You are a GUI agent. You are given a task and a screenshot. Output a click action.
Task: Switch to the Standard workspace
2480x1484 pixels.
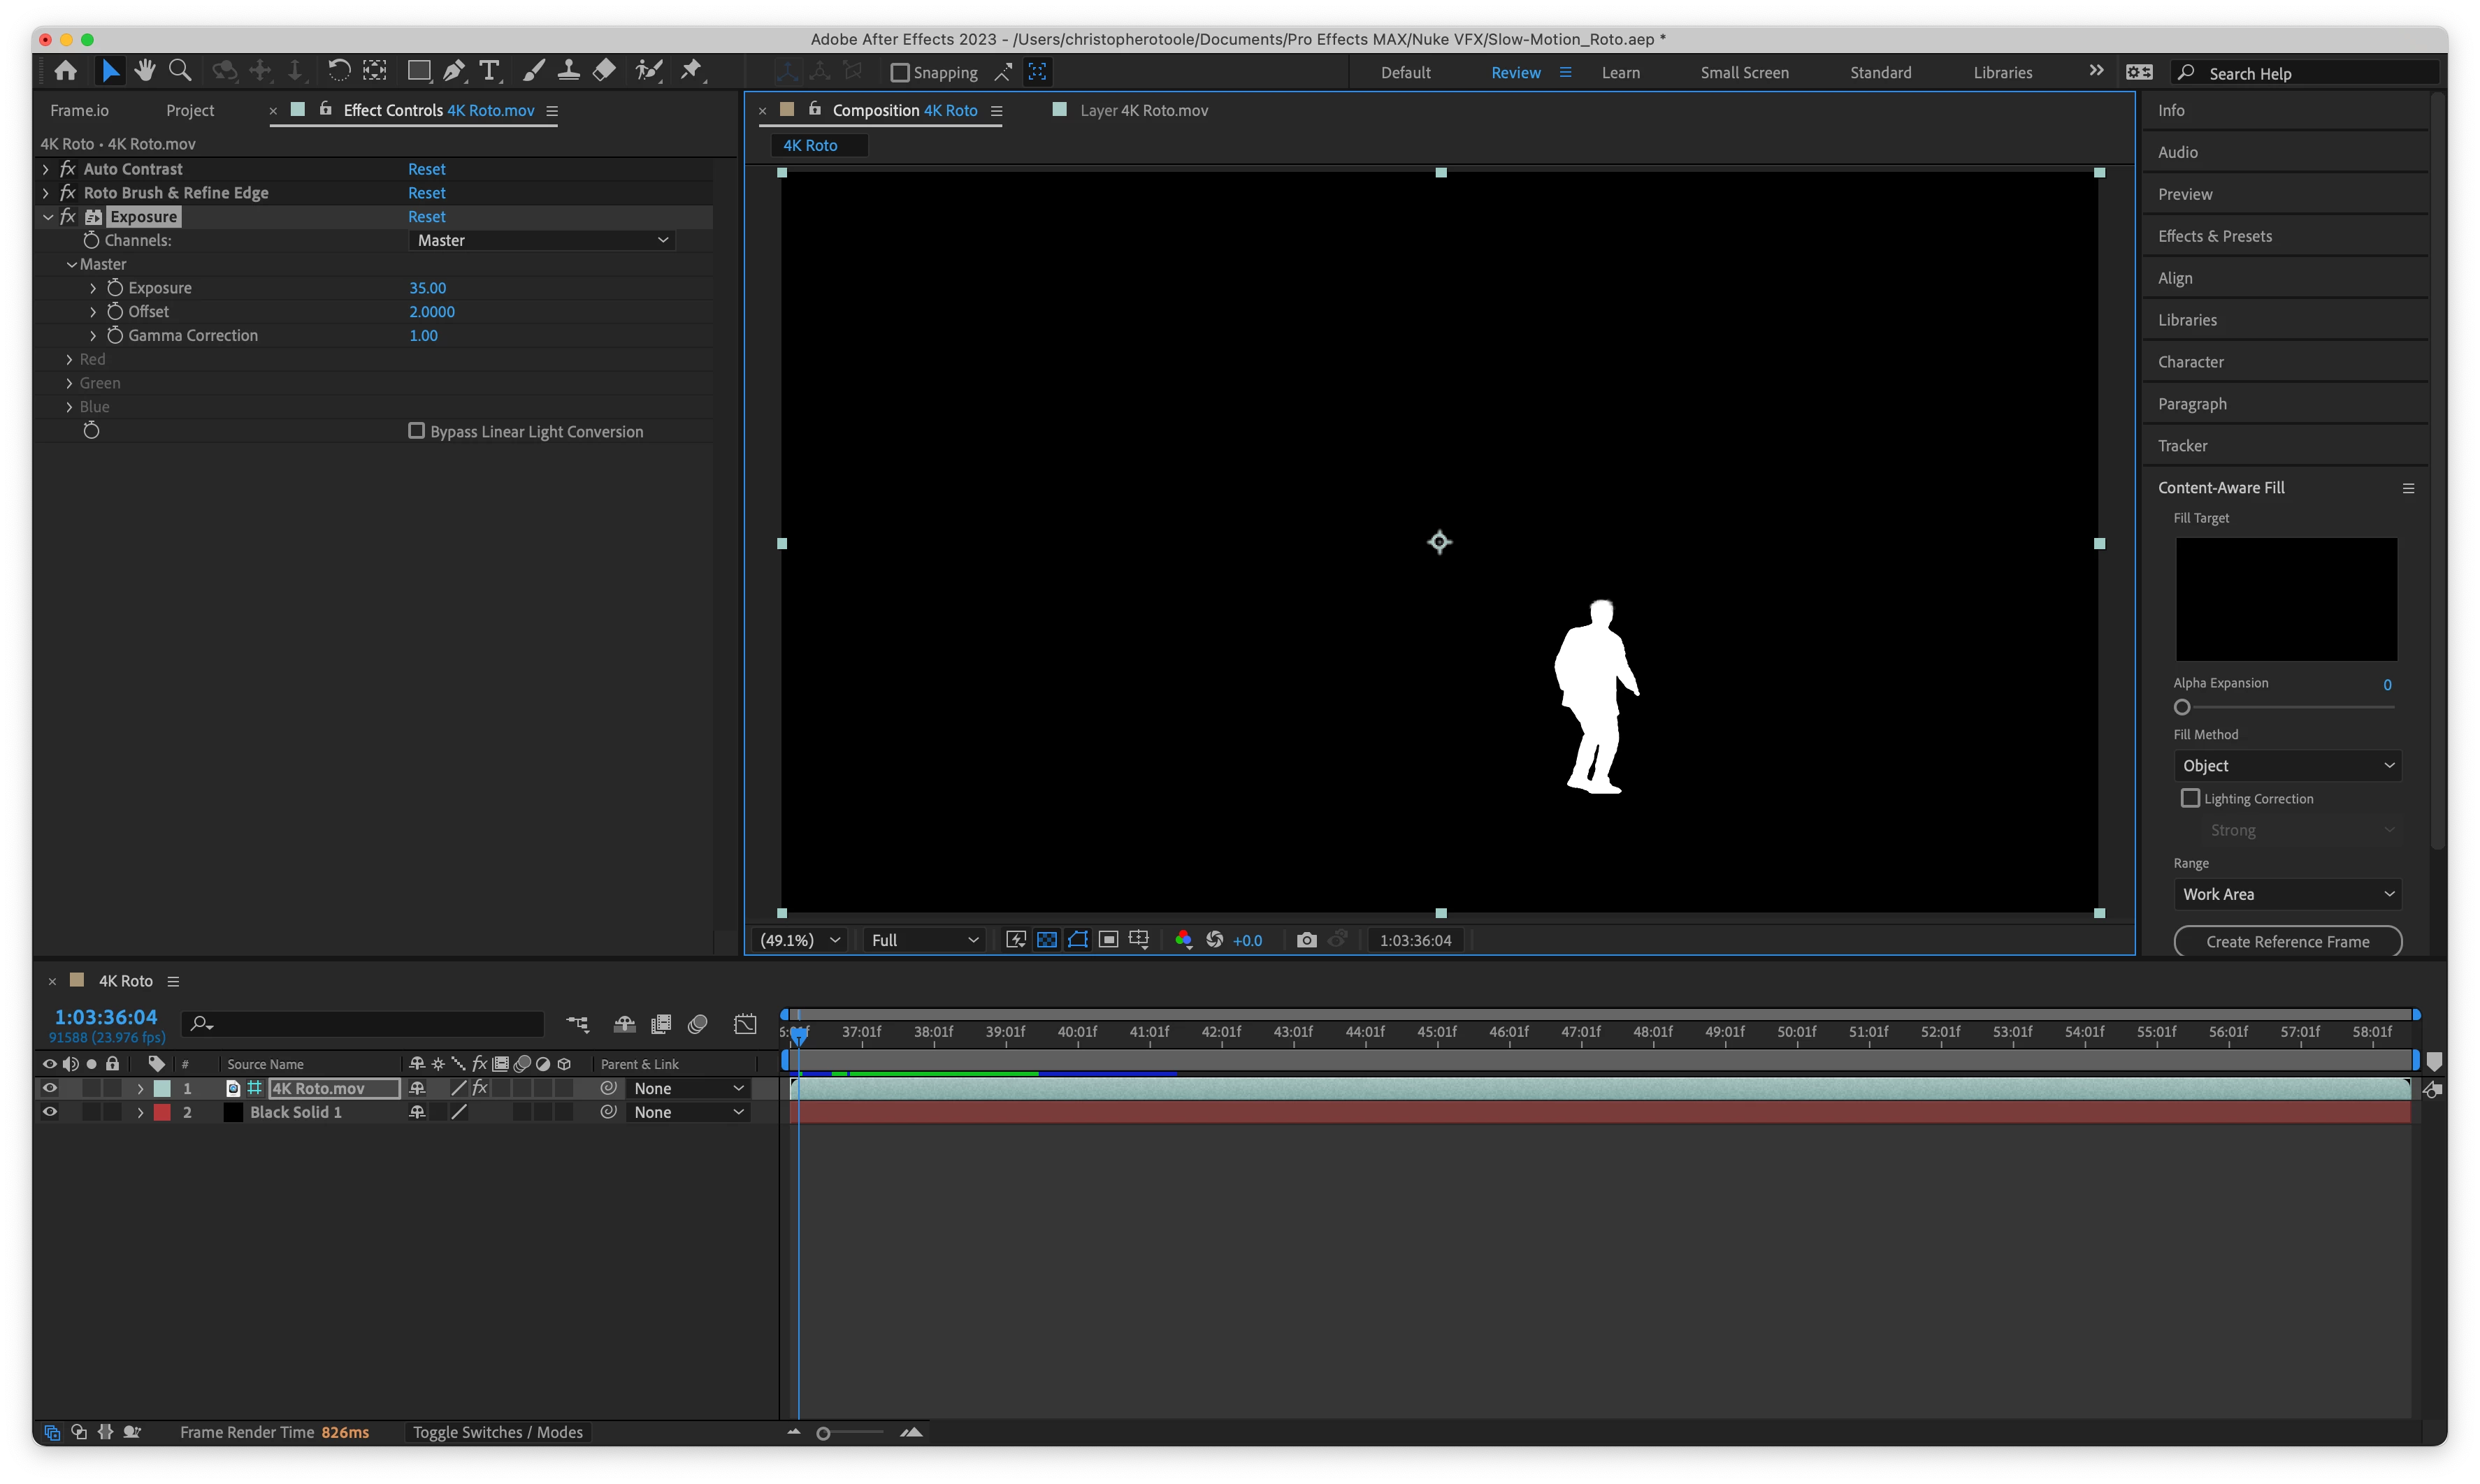pos(1880,73)
